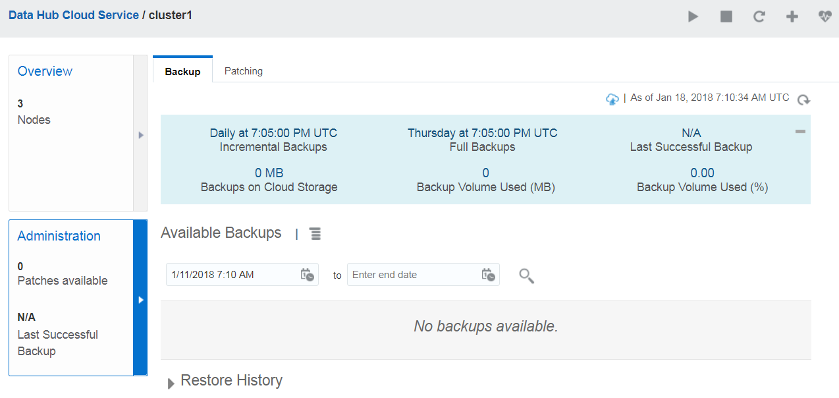Open the Overview section heading

click(x=45, y=71)
